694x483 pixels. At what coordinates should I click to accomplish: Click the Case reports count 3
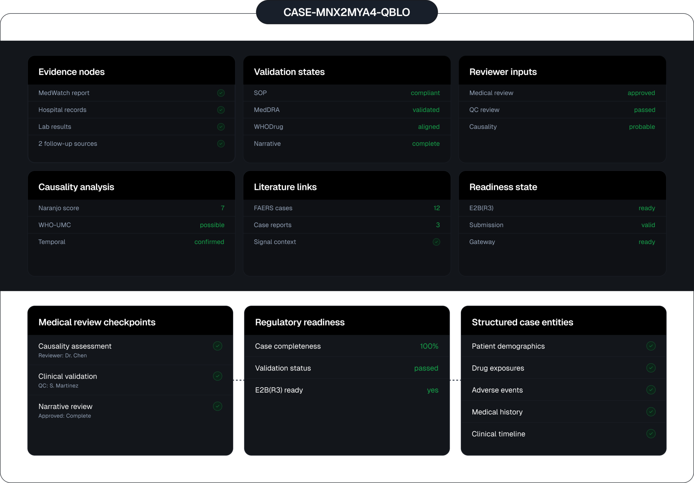point(438,225)
